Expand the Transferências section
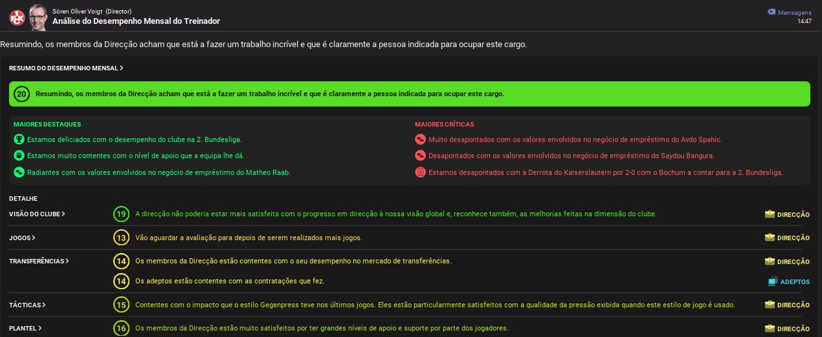The width and height of the screenshot is (822, 337). [39, 261]
